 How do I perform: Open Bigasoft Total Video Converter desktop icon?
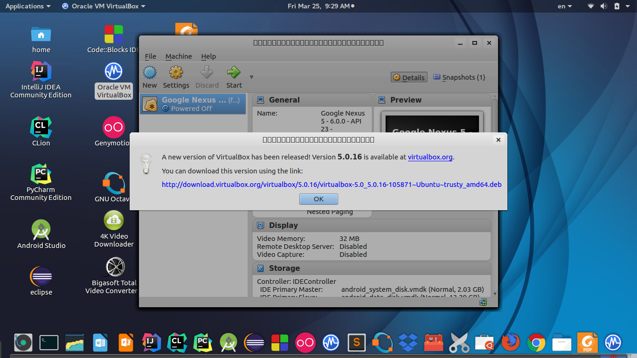[114, 275]
